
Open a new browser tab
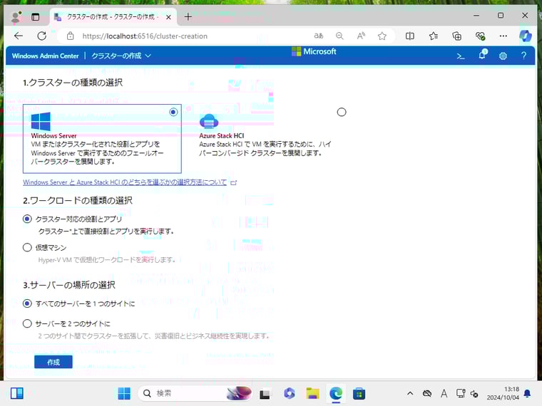coord(188,16)
